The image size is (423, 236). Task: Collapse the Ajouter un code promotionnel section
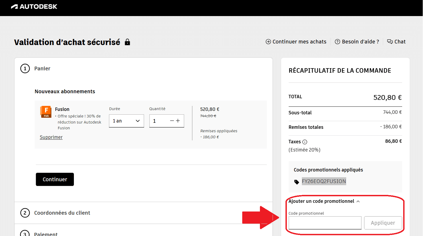coord(324,201)
